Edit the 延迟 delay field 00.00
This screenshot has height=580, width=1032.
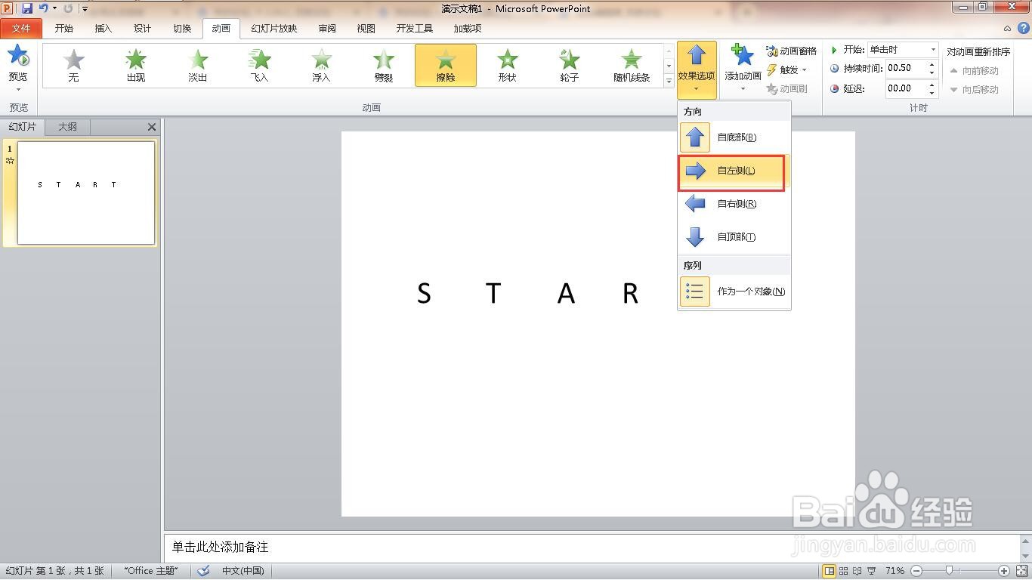click(x=906, y=88)
